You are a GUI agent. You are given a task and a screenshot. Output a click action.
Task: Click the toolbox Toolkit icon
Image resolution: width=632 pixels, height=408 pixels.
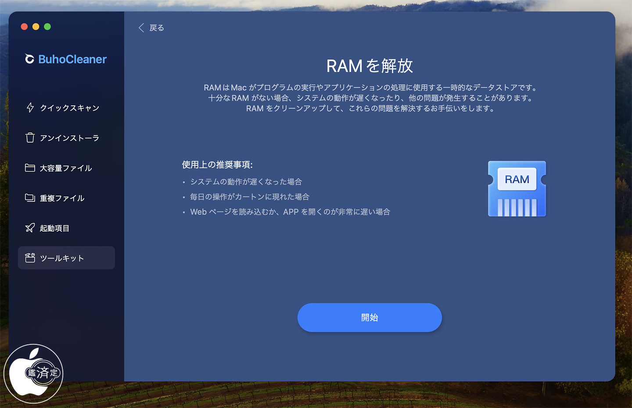coord(30,258)
